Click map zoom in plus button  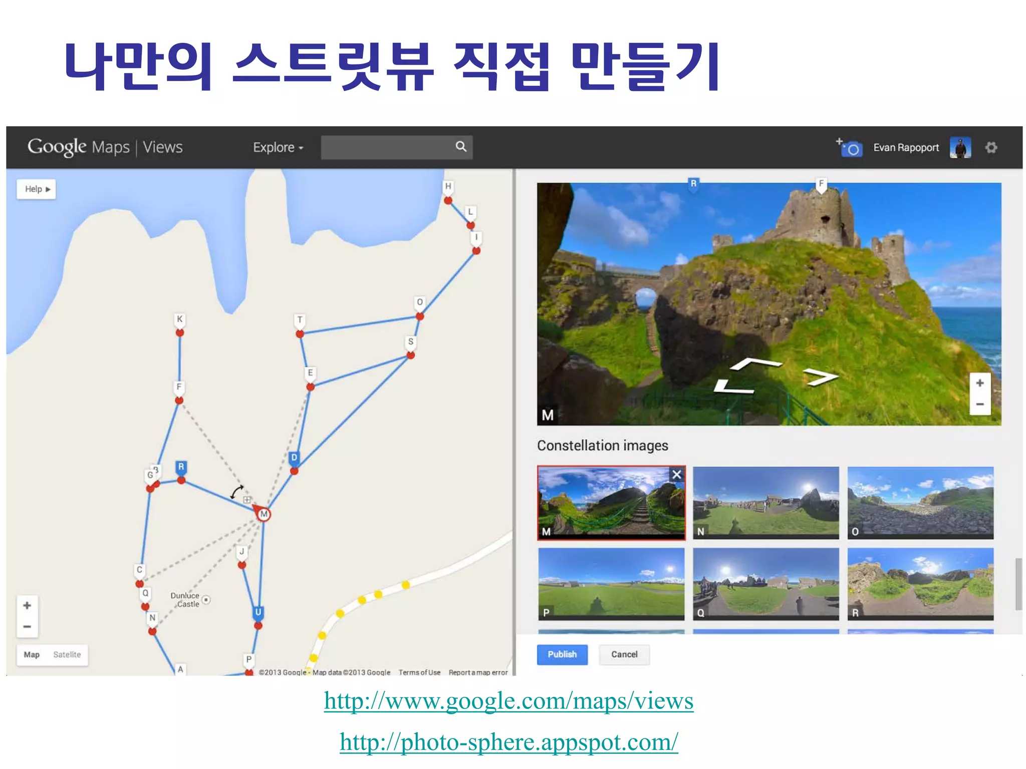point(27,605)
